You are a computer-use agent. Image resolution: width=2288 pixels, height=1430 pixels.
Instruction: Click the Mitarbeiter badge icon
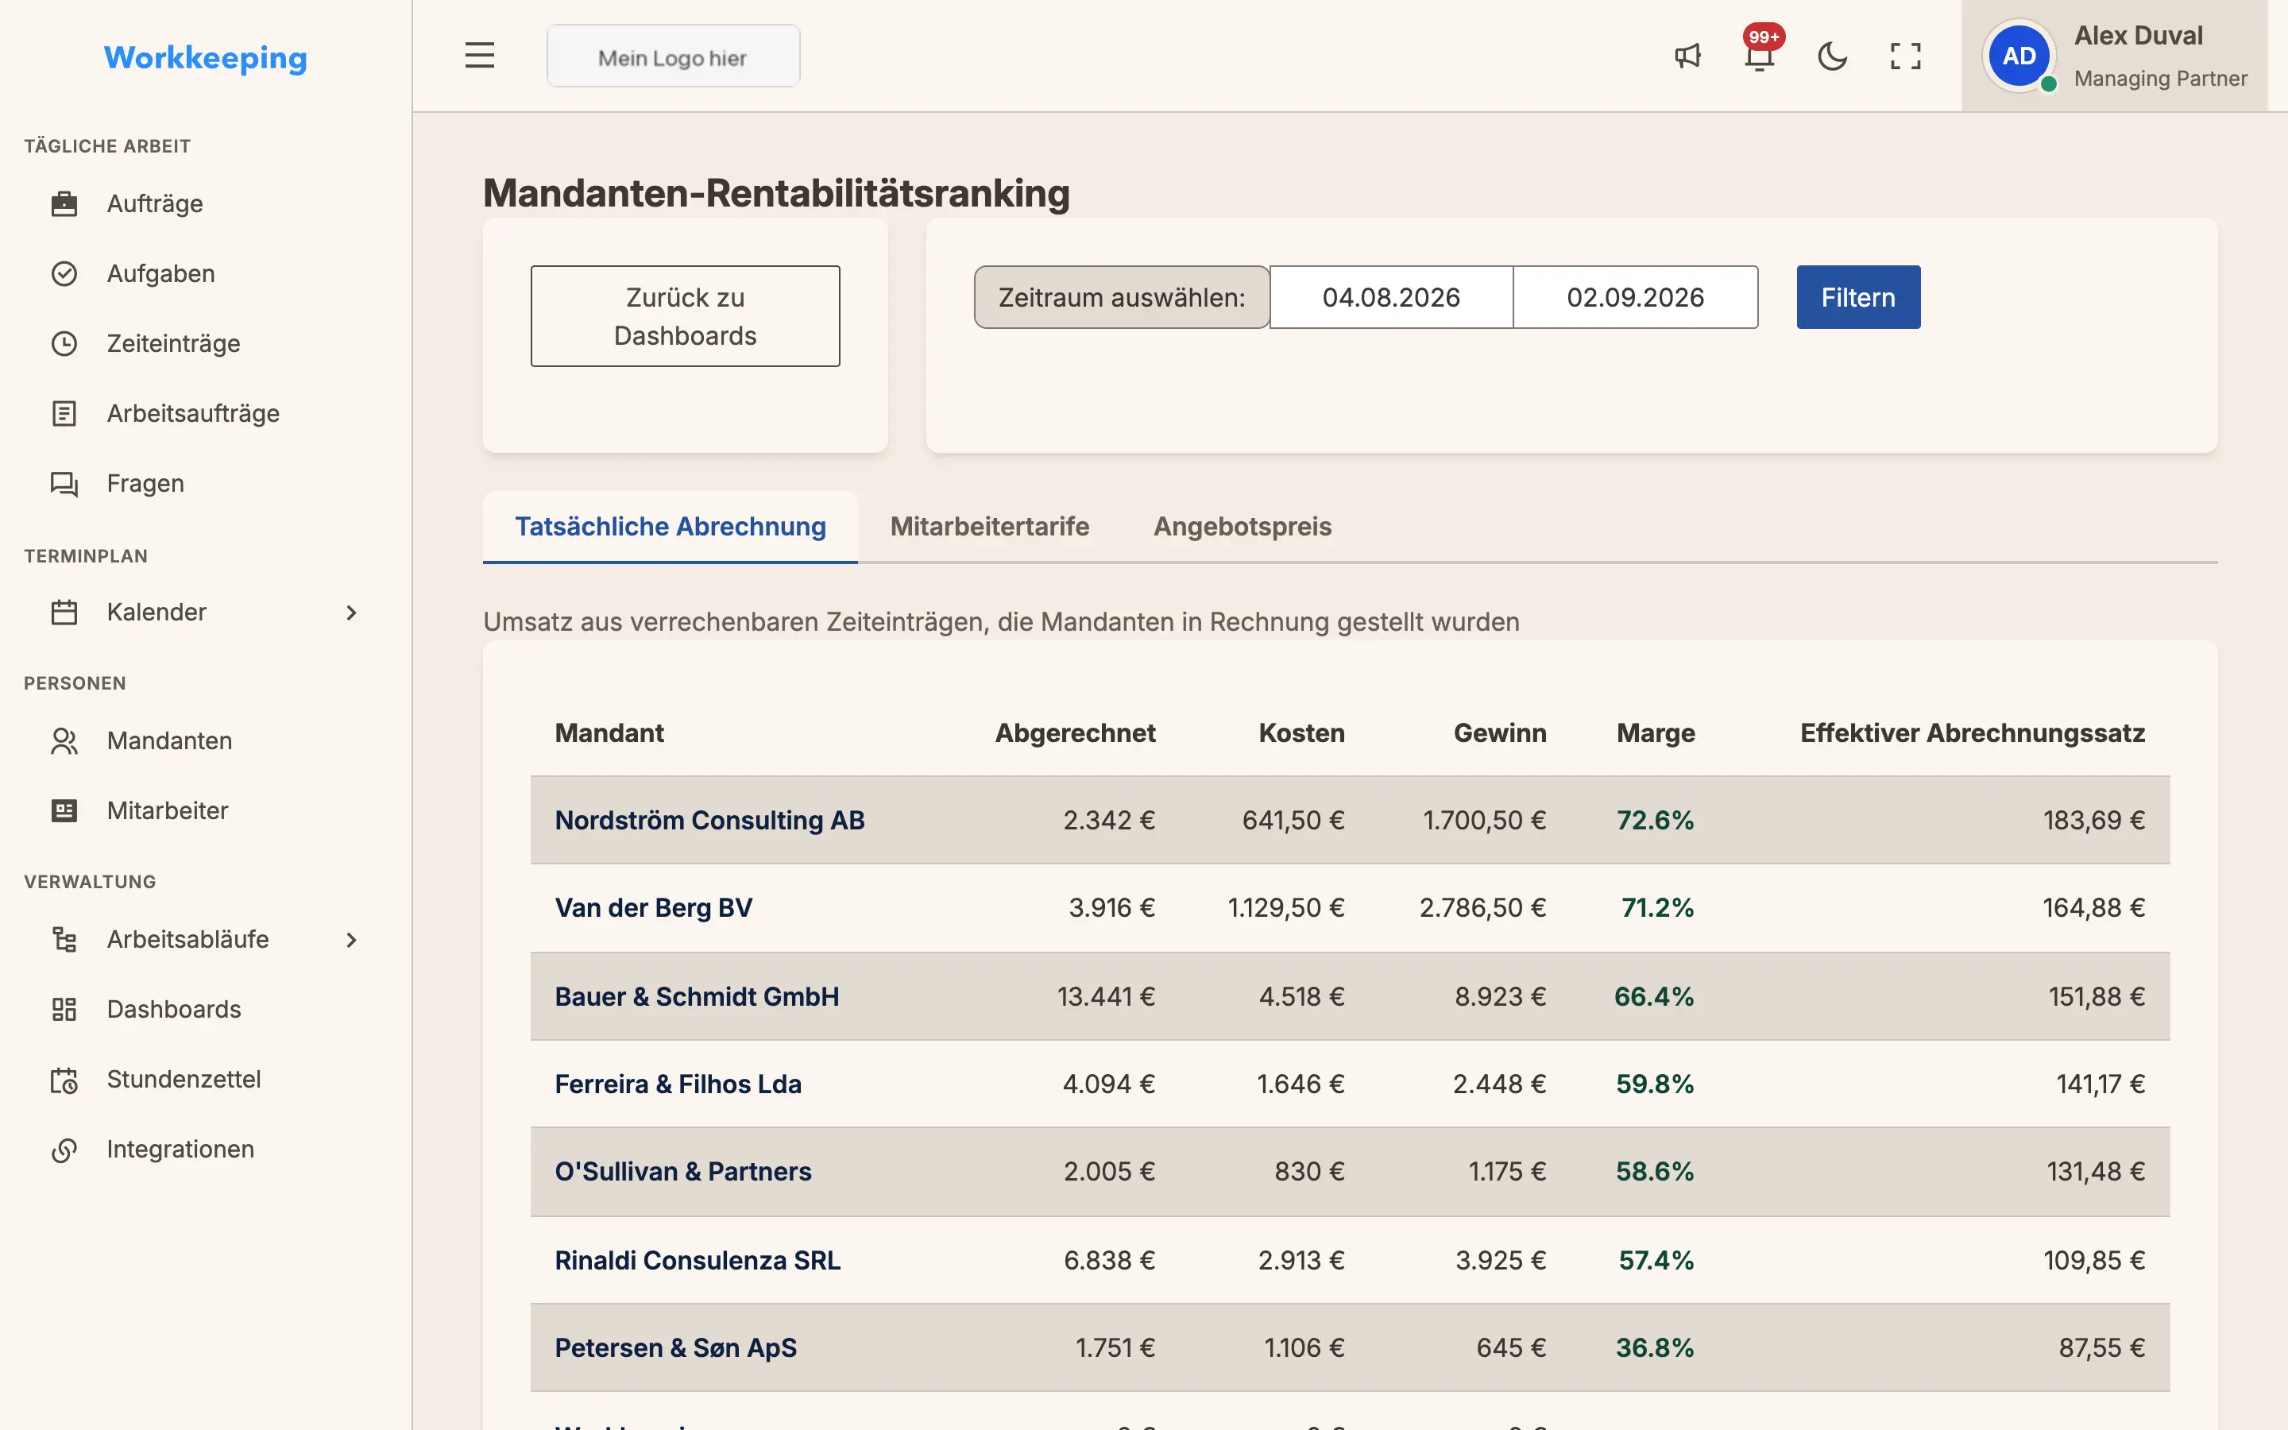coord(64,810)
